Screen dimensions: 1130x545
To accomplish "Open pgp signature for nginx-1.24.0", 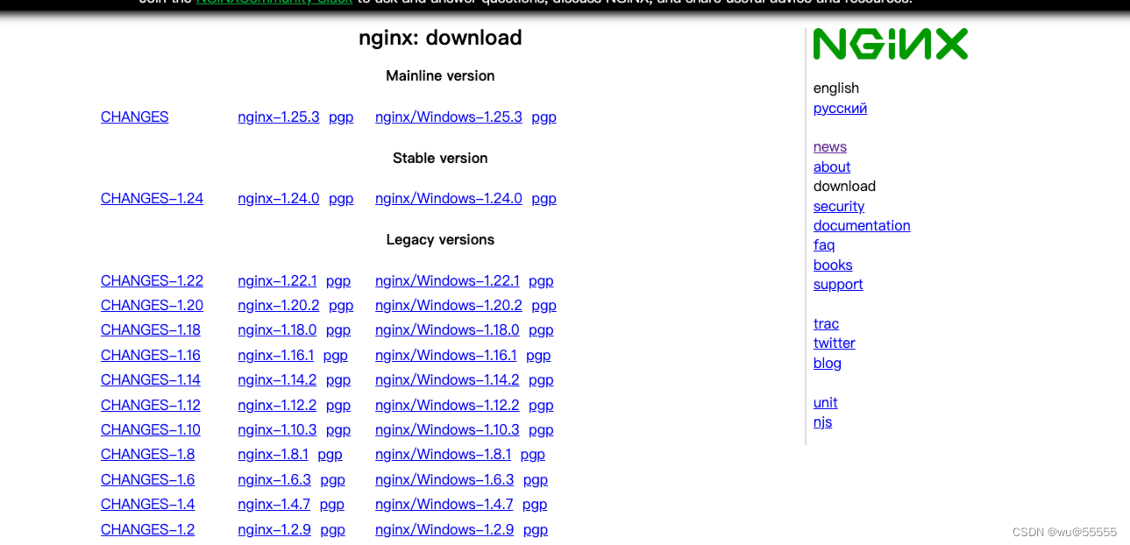I will click(x=341, y=198).
